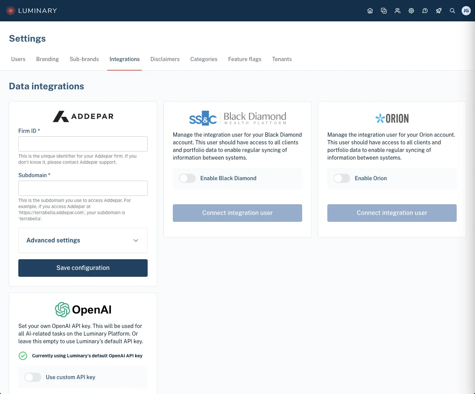Click the 'Enable Orion' label text
The height and width of the screenshot is (394, 475).
371,178
